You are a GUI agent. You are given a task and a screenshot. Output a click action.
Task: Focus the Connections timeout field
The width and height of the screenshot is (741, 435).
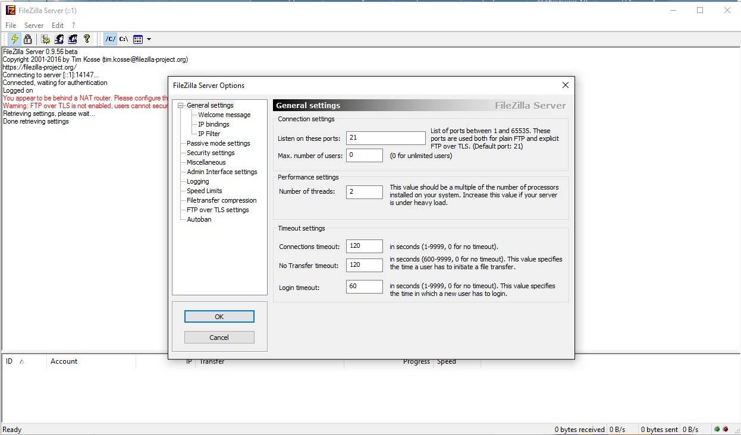tap(365, 246)
